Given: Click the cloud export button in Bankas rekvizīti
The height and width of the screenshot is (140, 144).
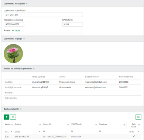Looking at the screenshot, I should coord(13,117).
